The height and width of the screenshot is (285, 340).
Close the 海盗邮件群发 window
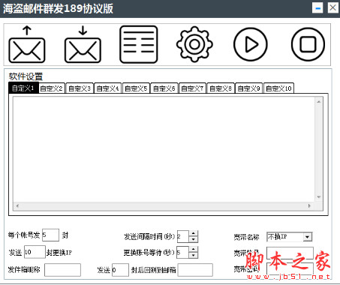332,8
